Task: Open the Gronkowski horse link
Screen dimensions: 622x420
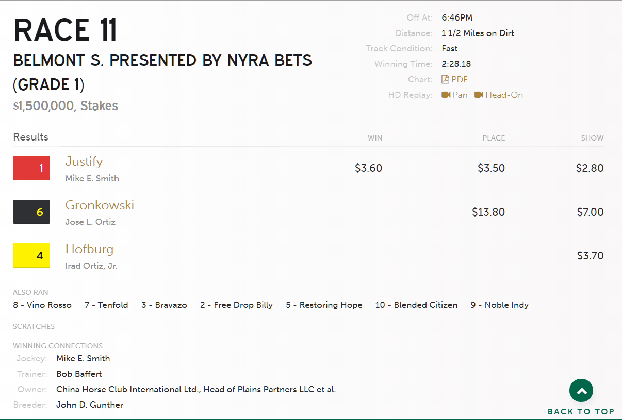Action: click(100, 205)
